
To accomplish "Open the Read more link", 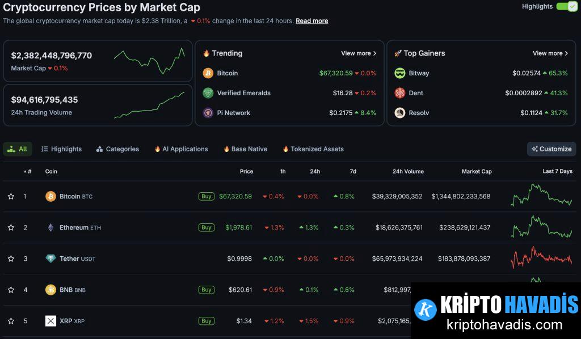I will (x=311, y=21).
